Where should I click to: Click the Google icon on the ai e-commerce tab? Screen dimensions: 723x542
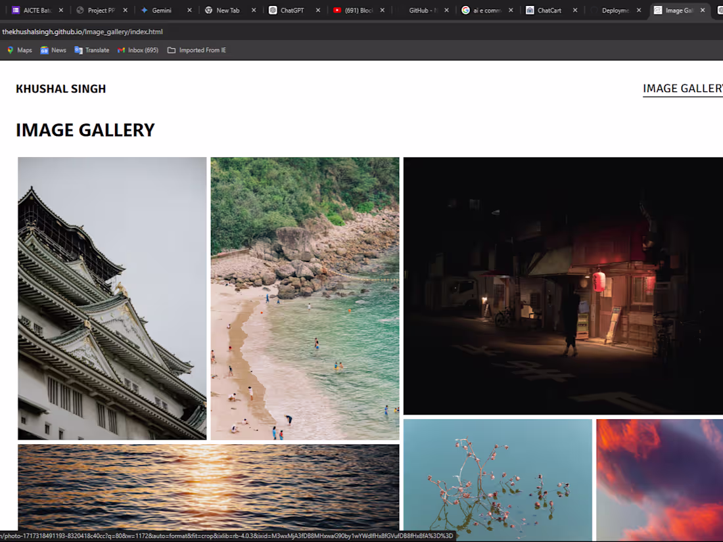(465, 10)
